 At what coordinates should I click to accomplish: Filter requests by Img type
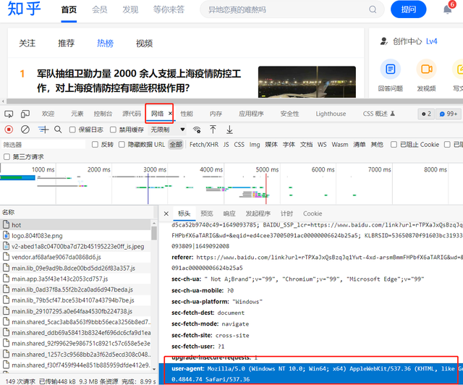pyautogui.click(x=255, y=145)
